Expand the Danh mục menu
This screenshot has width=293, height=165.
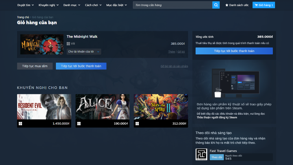pyautogui.click(x=71, y=5)
